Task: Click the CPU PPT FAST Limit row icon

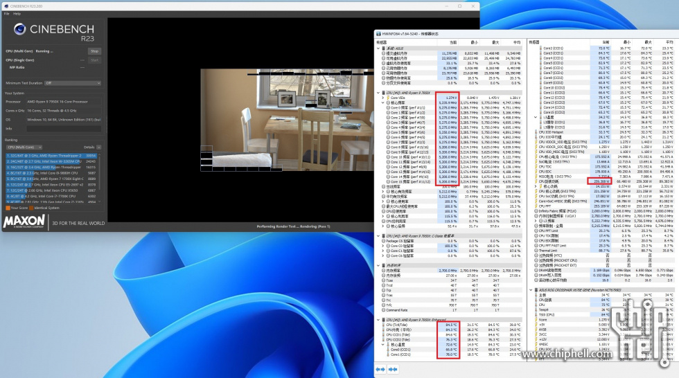Action: [536, 246]
